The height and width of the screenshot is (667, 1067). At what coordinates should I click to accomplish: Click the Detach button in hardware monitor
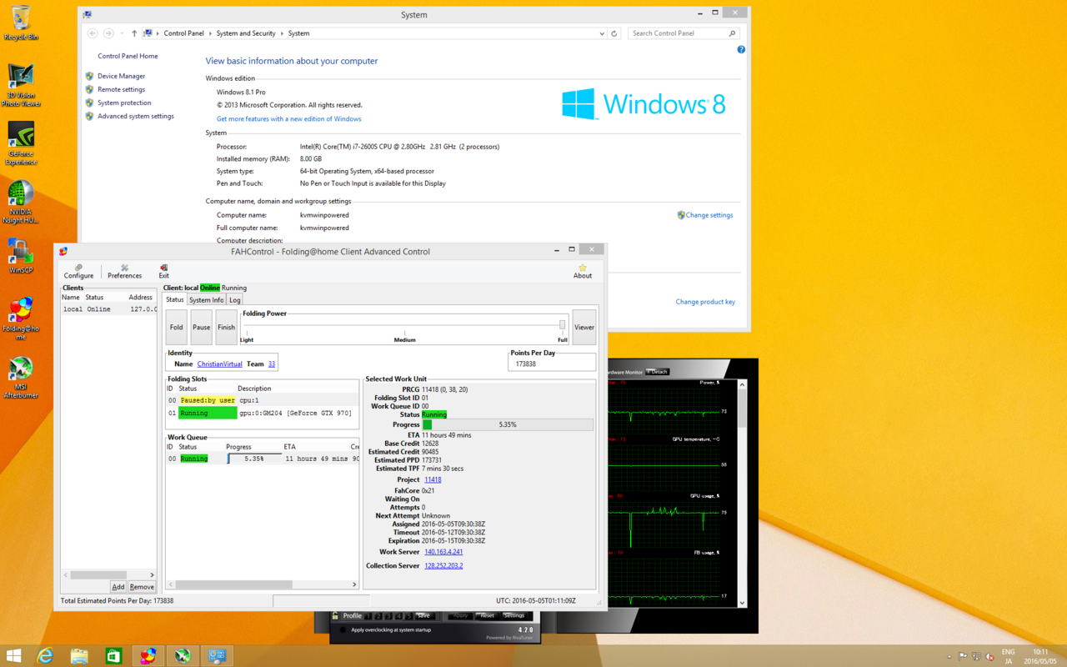tap(658, 372)
